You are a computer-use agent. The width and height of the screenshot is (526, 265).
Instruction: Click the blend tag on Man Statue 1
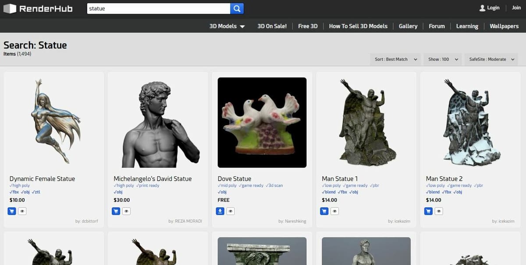(x=328, y=192)
